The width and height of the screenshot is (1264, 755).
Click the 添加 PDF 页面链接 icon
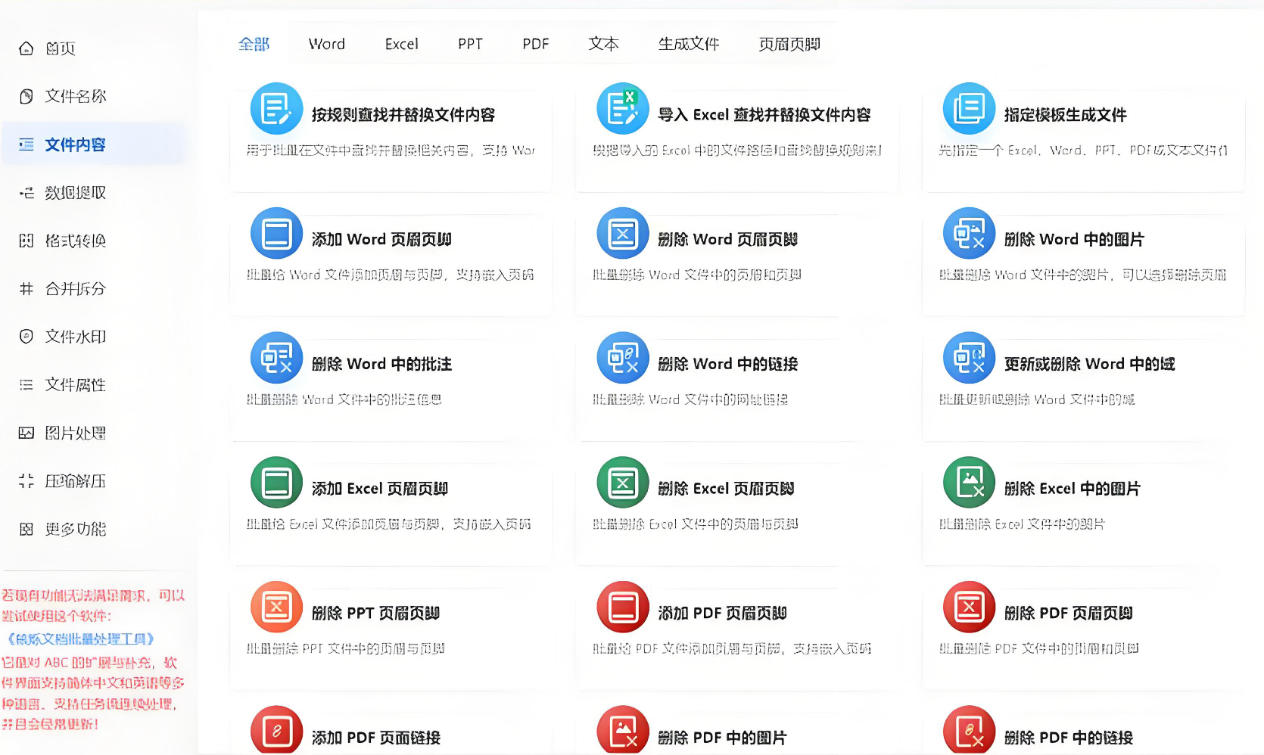(x=277, y=731)
